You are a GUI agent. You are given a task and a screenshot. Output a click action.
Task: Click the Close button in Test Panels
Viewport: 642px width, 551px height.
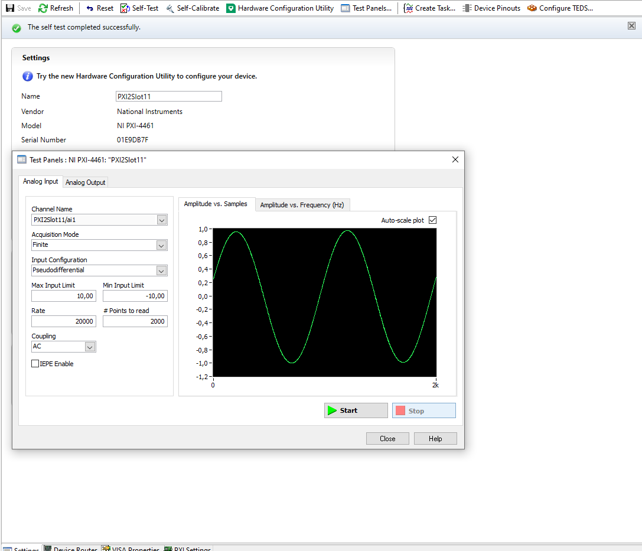click(x=387, y=439)
